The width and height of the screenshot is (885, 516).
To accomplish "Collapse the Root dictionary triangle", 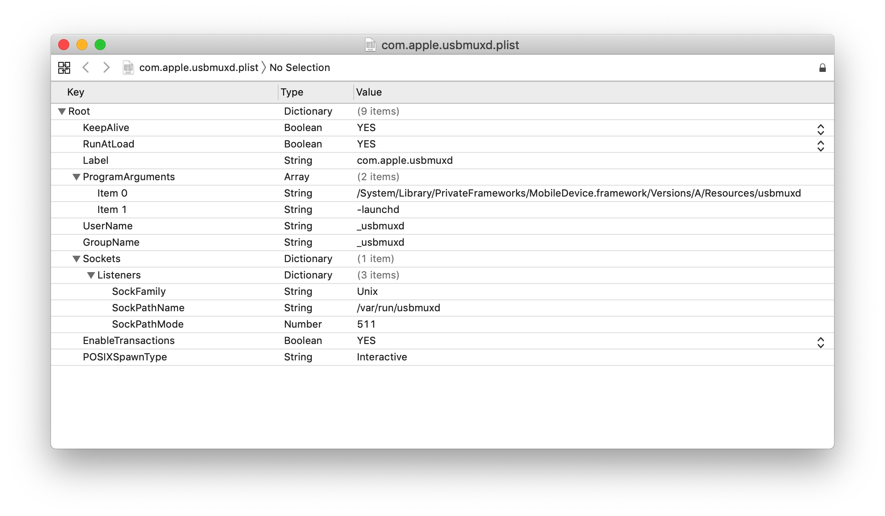I will click(x=62, y=111).
